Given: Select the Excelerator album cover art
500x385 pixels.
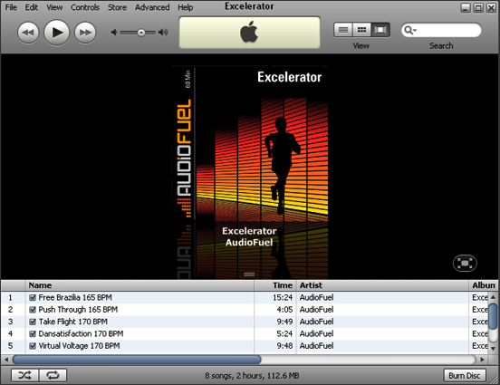Looking at the screenshot, I should coord(250,143).
